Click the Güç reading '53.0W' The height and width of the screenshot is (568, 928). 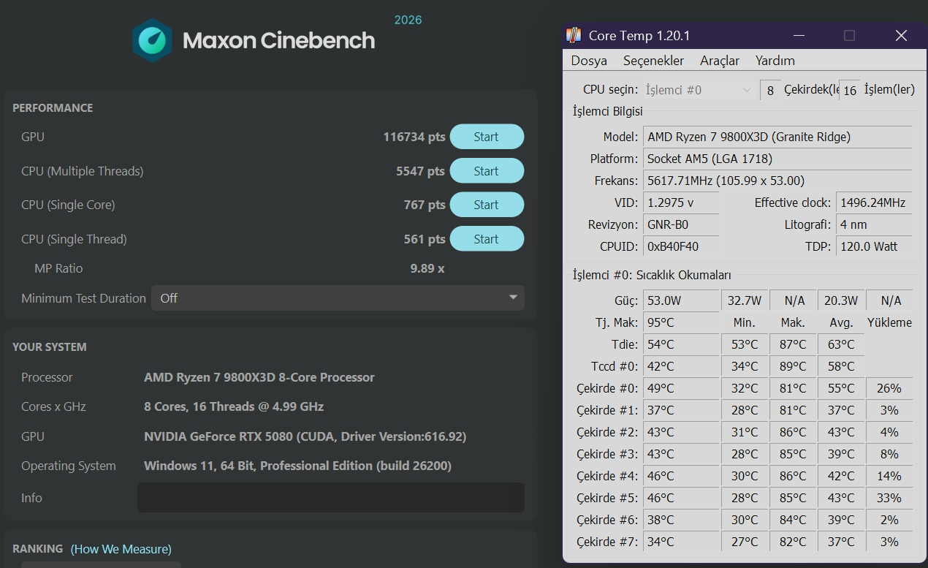point(681,300)
